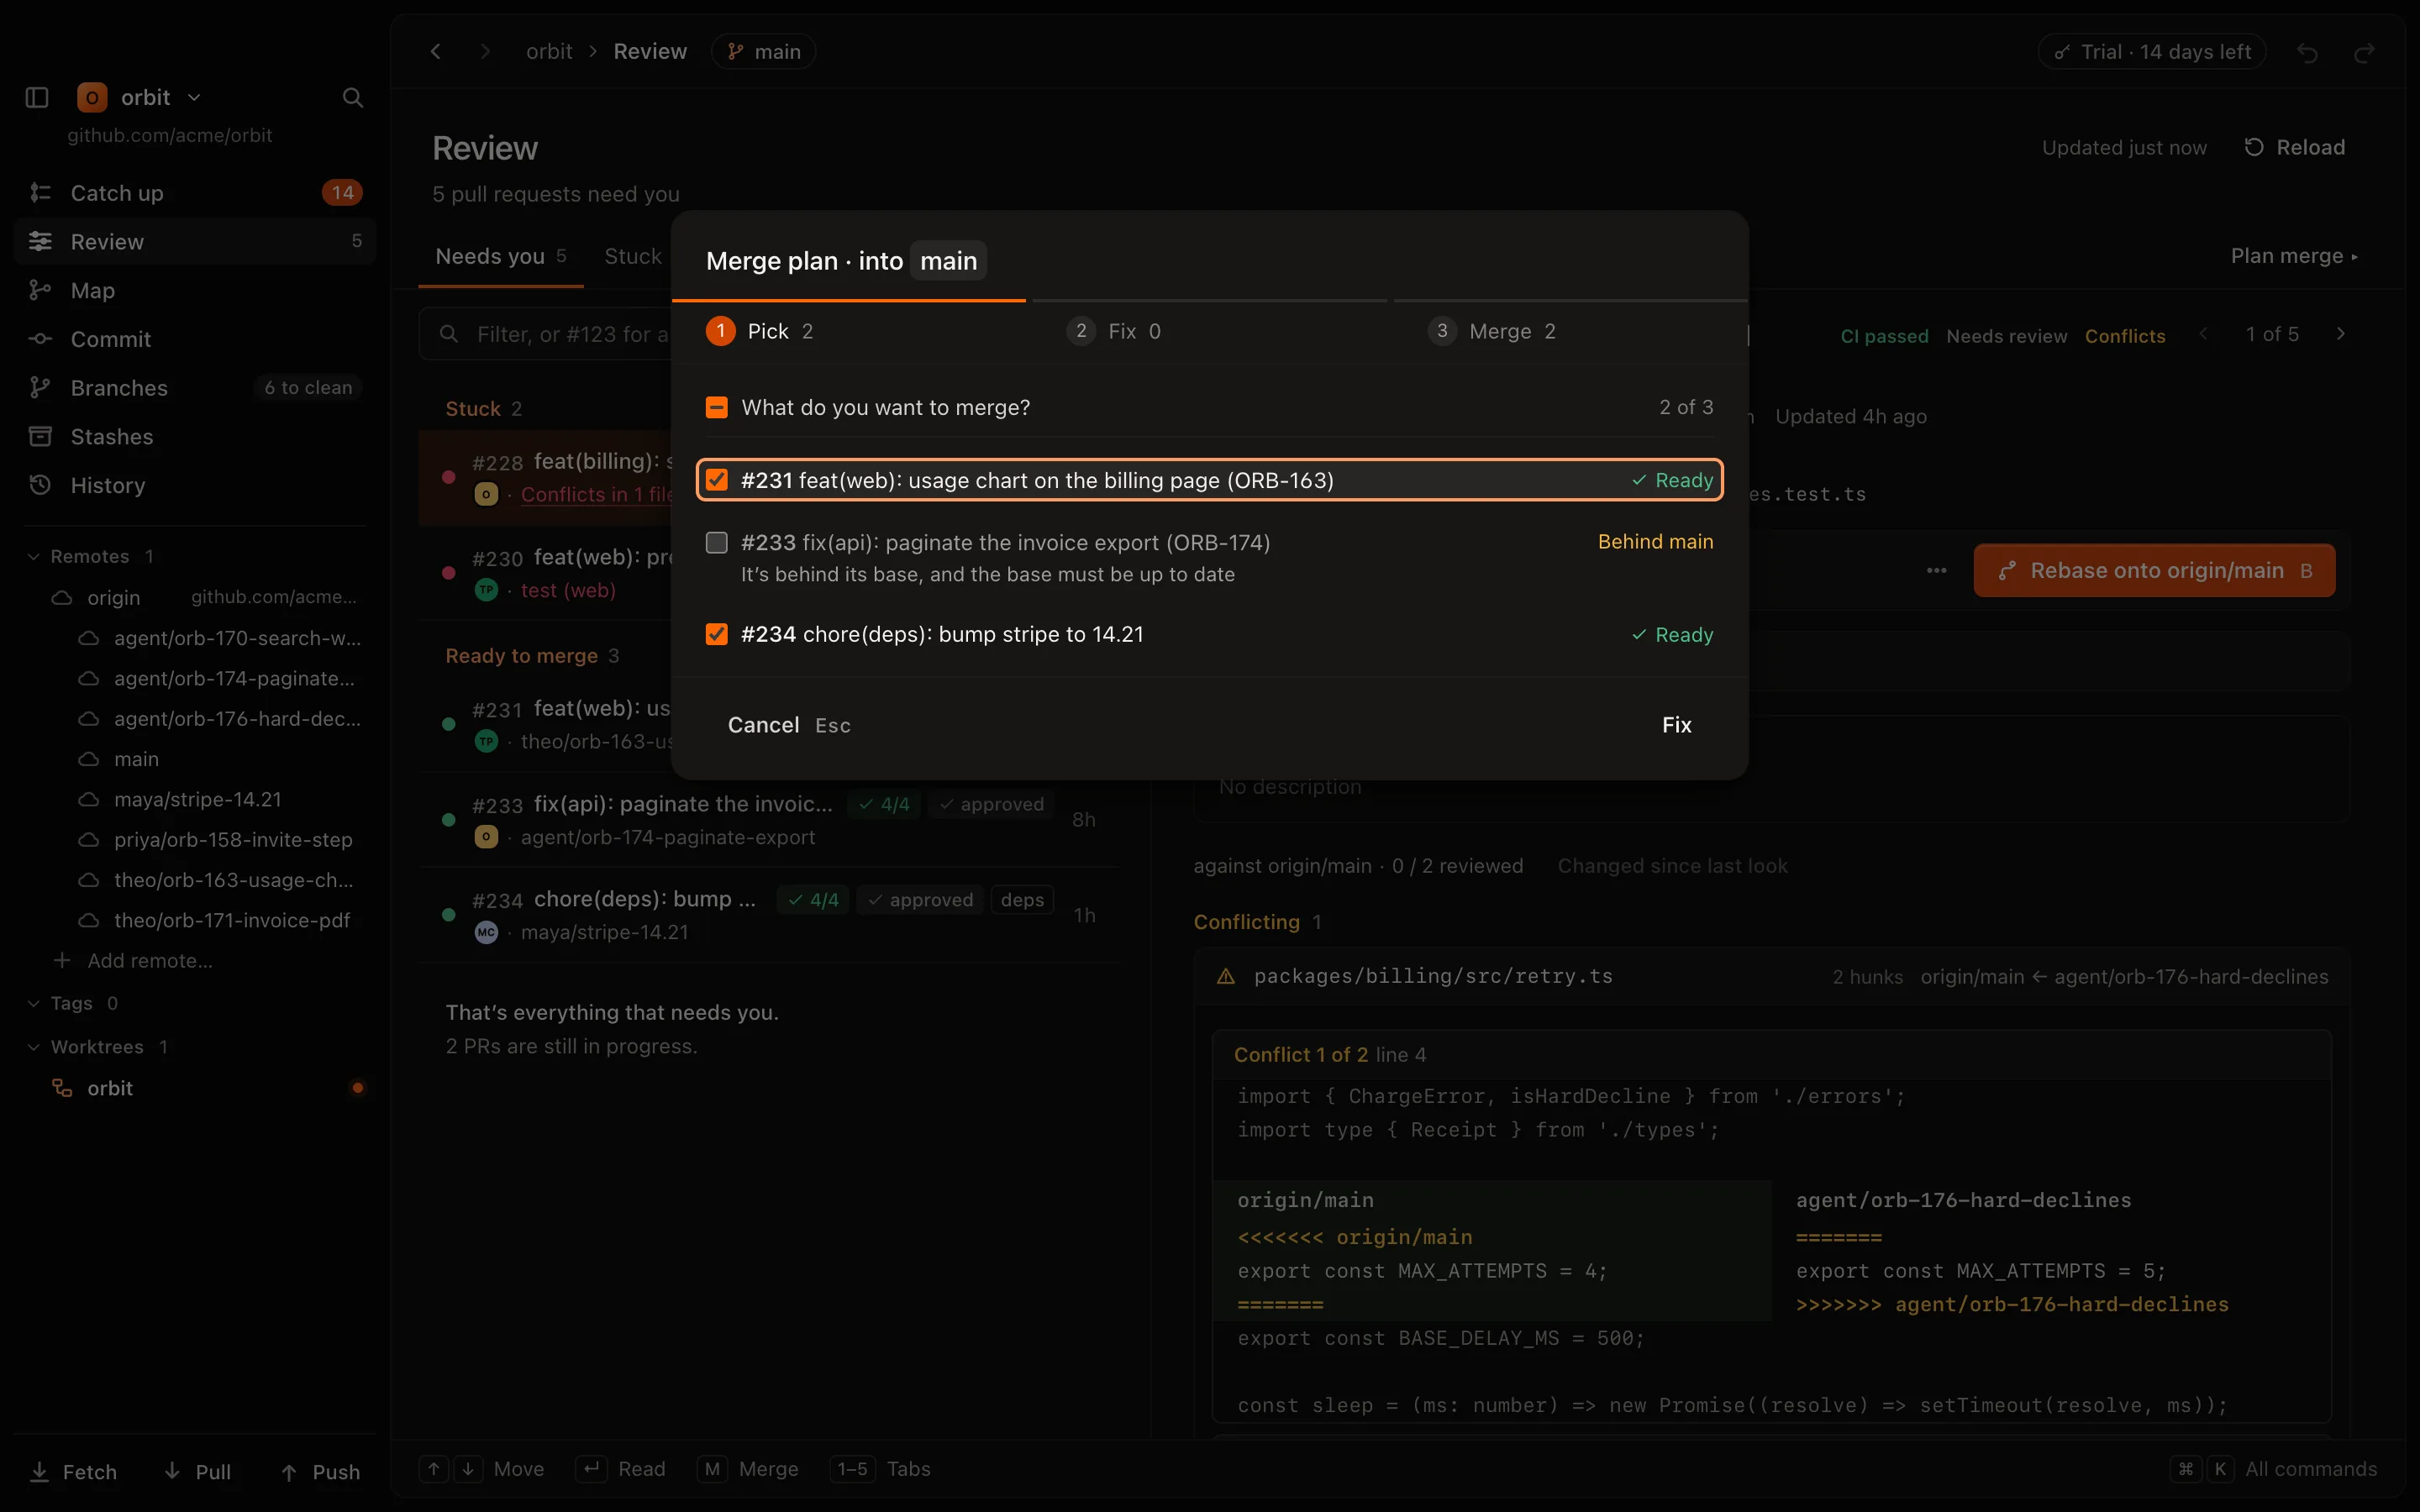
Task: Click the Push button
Action: coord(320,1471)
